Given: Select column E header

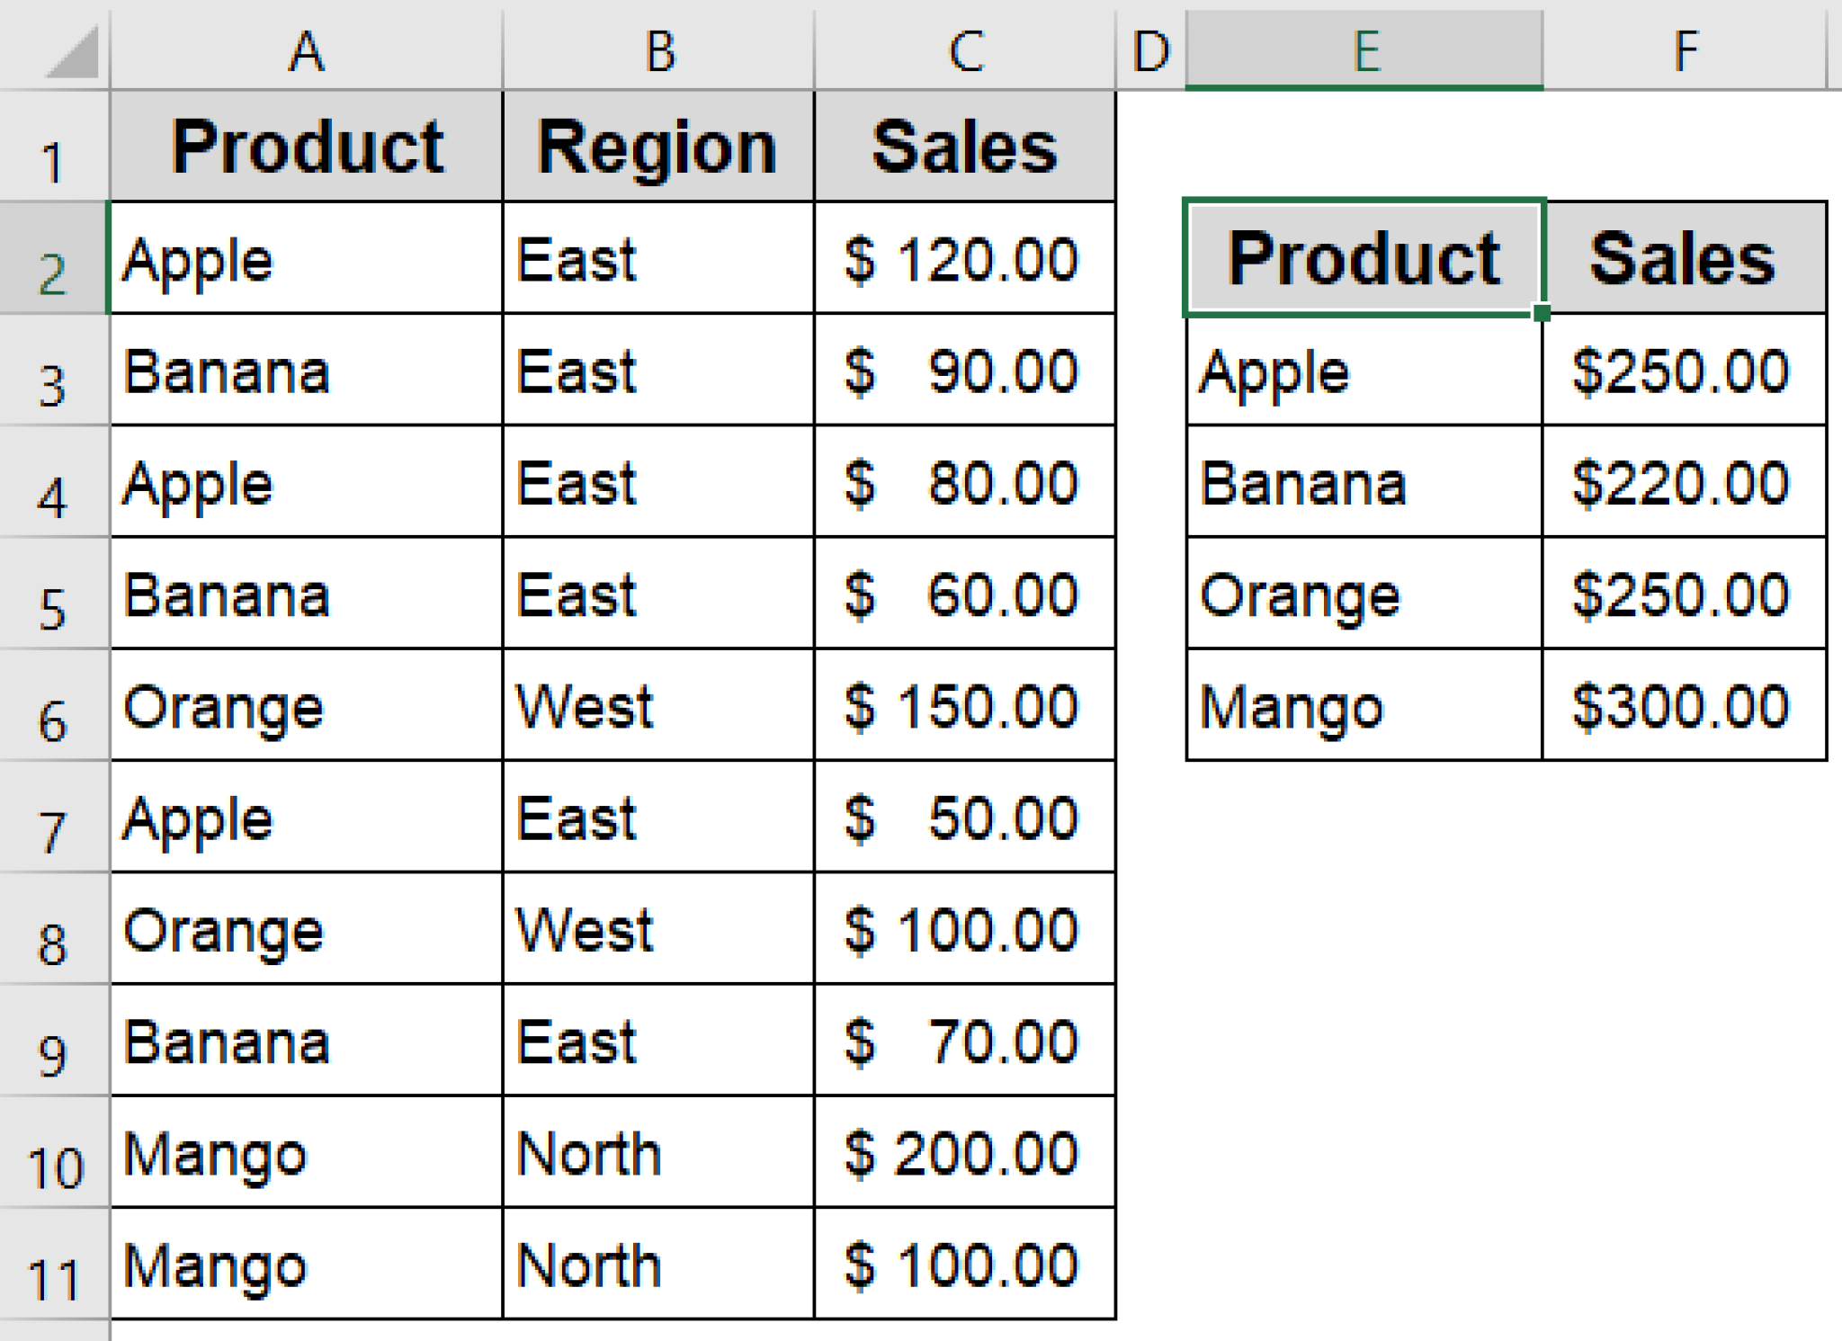Looking at the screenshot, I should (x=1367, y=49).
